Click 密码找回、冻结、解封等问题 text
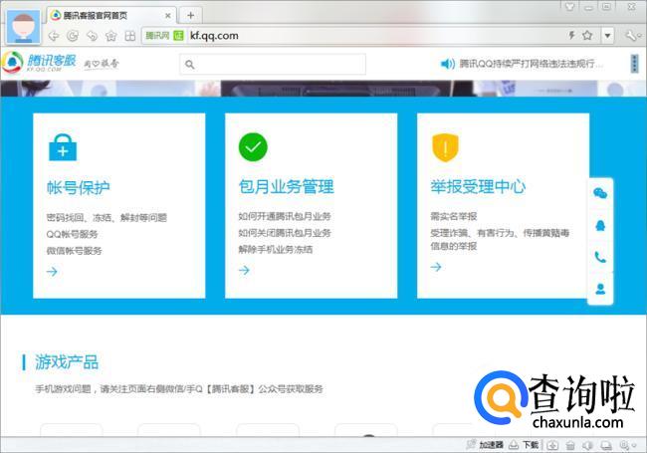The width and height of the screenshot is (647, 453). tap(107, 217)
